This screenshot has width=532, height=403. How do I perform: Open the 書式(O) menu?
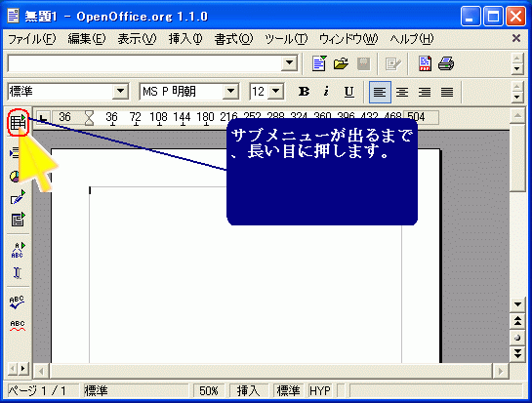[233, 39]
